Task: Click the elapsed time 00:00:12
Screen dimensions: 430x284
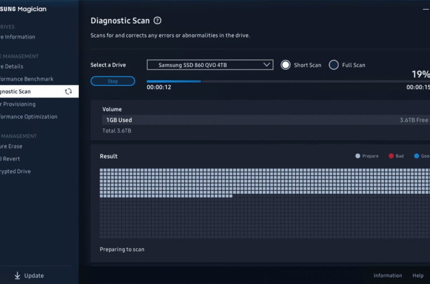Action: 159,88
